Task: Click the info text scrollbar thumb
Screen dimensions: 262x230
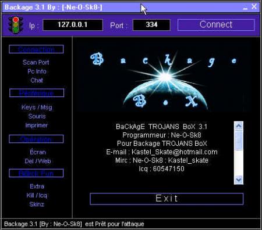Action: [239, 140]
